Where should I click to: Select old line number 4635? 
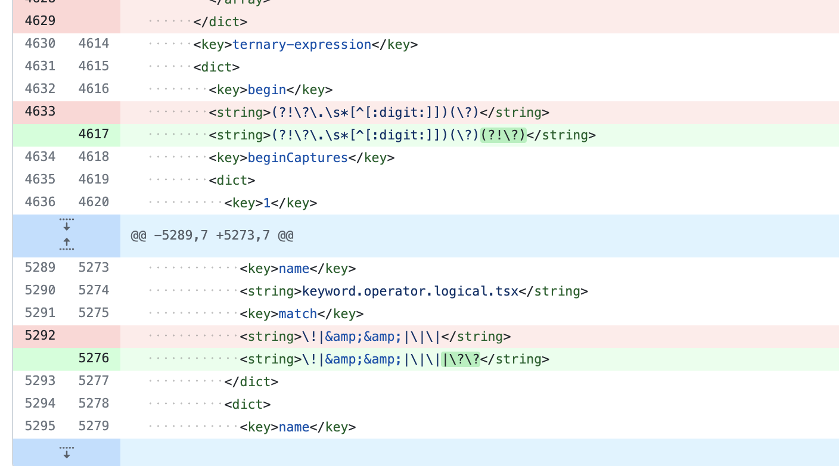pyautogui.click(x=40, y=179)
